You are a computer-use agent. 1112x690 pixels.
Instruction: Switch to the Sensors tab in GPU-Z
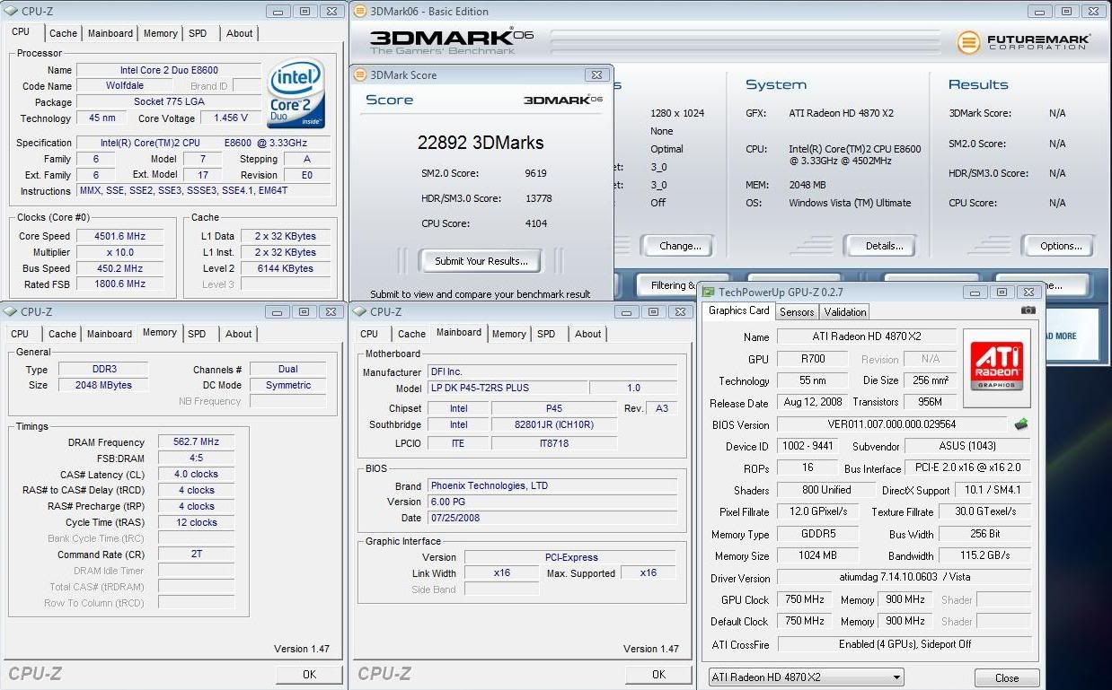click(797, 312)
